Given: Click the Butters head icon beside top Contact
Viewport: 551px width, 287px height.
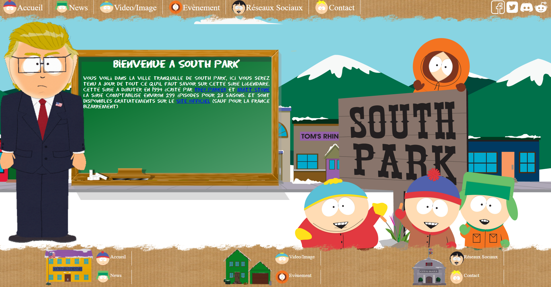Looking at the screenshot, I should (x=321, y=7).
